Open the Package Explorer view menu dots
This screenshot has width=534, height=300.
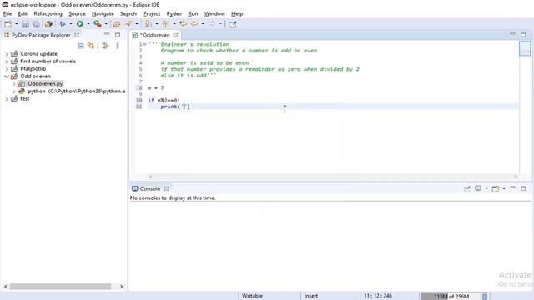[118, 46]
